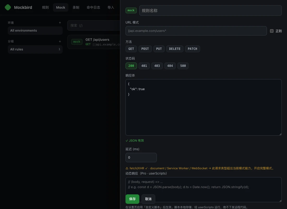The width and height of the screenshot is (287, 209).
Task: Switch to the Mock tab
Action: [x=61, y=7]
